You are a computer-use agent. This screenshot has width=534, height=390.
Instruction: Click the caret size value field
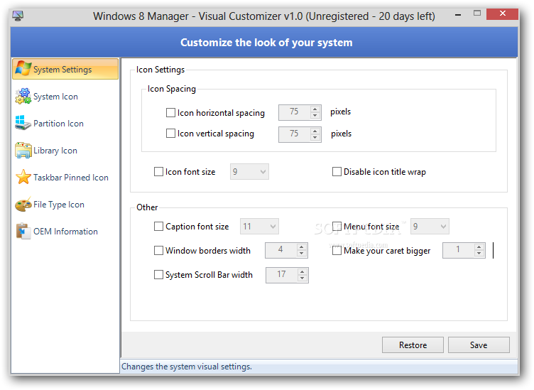pos(459,249)
